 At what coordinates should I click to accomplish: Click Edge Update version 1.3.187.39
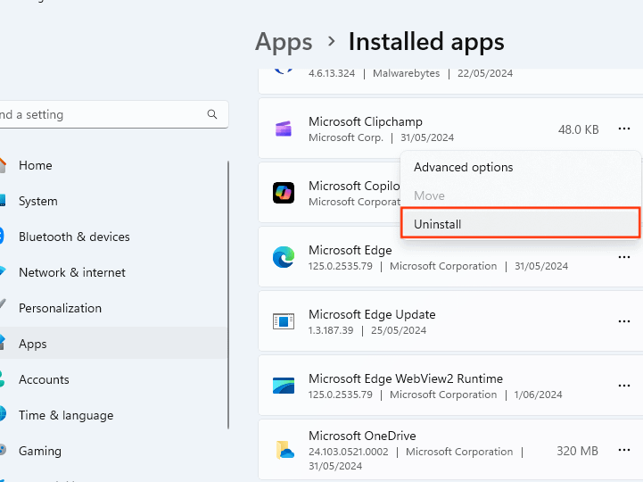(x=331, y=330)
